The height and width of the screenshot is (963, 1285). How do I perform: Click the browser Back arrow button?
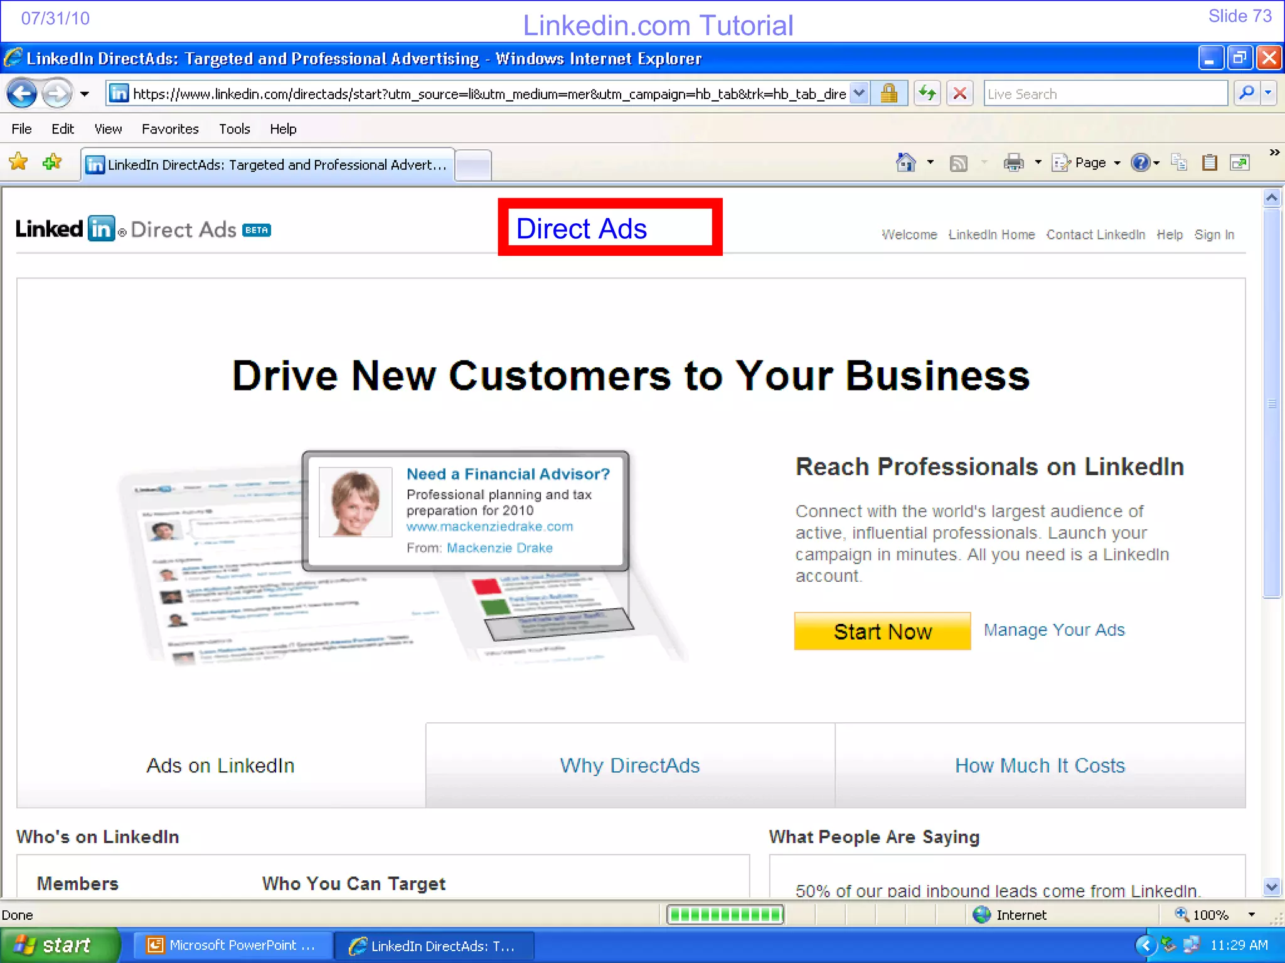22,94
